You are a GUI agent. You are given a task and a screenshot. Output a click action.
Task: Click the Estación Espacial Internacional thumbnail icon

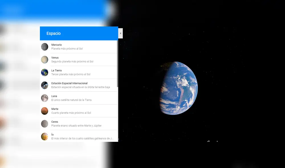[45, 85]
